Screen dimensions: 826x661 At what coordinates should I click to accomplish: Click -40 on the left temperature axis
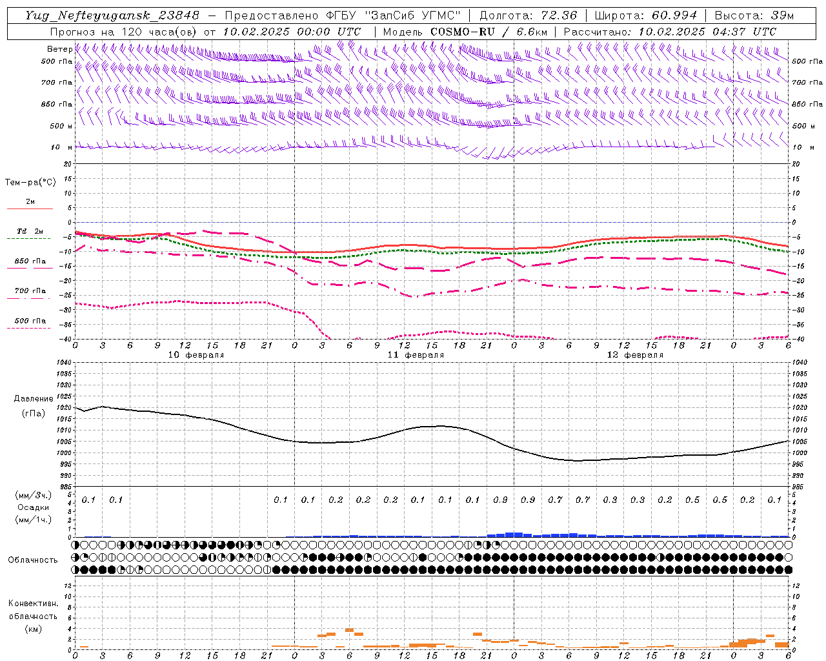pos(66,340)
